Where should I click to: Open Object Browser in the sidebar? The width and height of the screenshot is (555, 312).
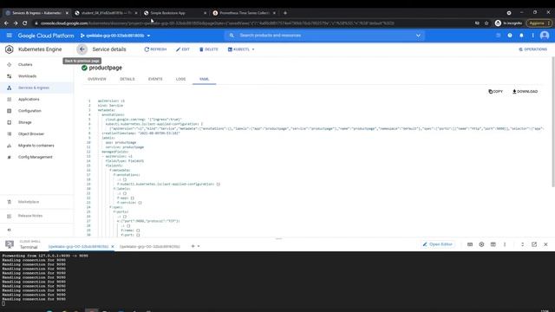pyautogui.click(x=31, y=134)
